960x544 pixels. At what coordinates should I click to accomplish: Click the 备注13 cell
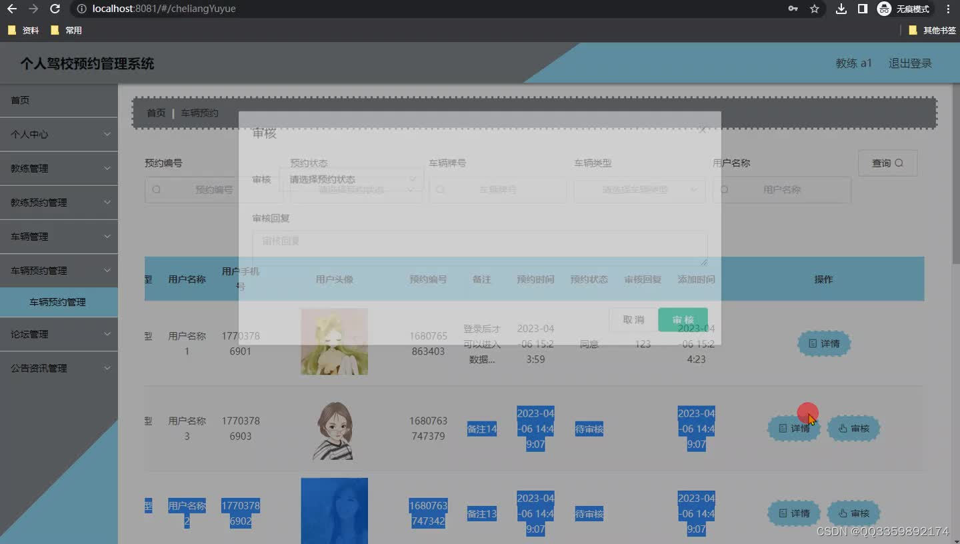pos(482,514)
